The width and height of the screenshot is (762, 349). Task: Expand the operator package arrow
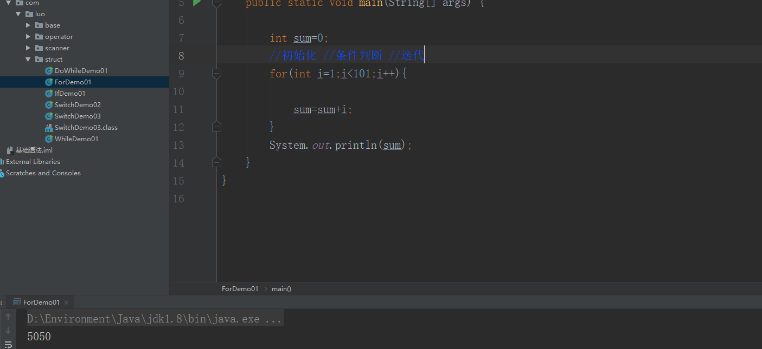tap(28, 37)
